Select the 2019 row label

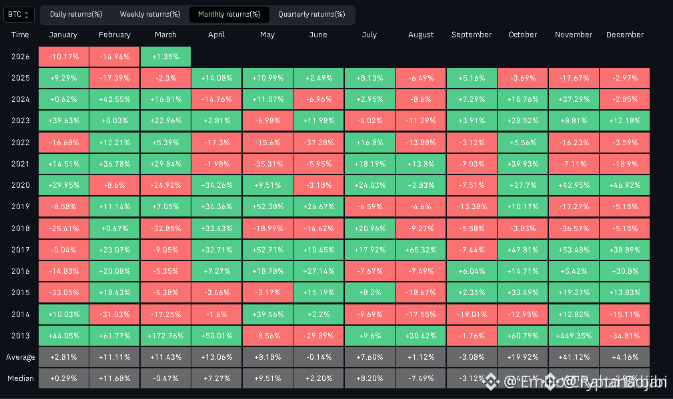pos(21,206)
